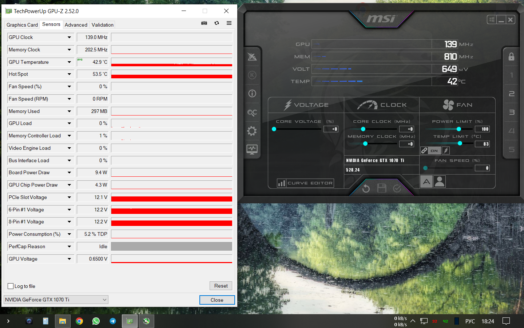Open WhatsApp from the taskbar
Image resolution: width=524 pixels, height=328 pixels.
click(96, 321)
